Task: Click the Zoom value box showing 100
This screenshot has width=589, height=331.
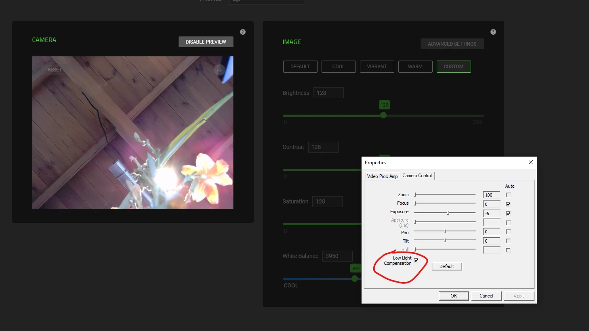Action: coord(492,195)
